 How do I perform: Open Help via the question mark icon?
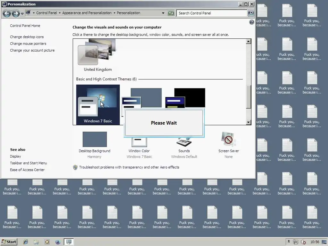(252, 22)
